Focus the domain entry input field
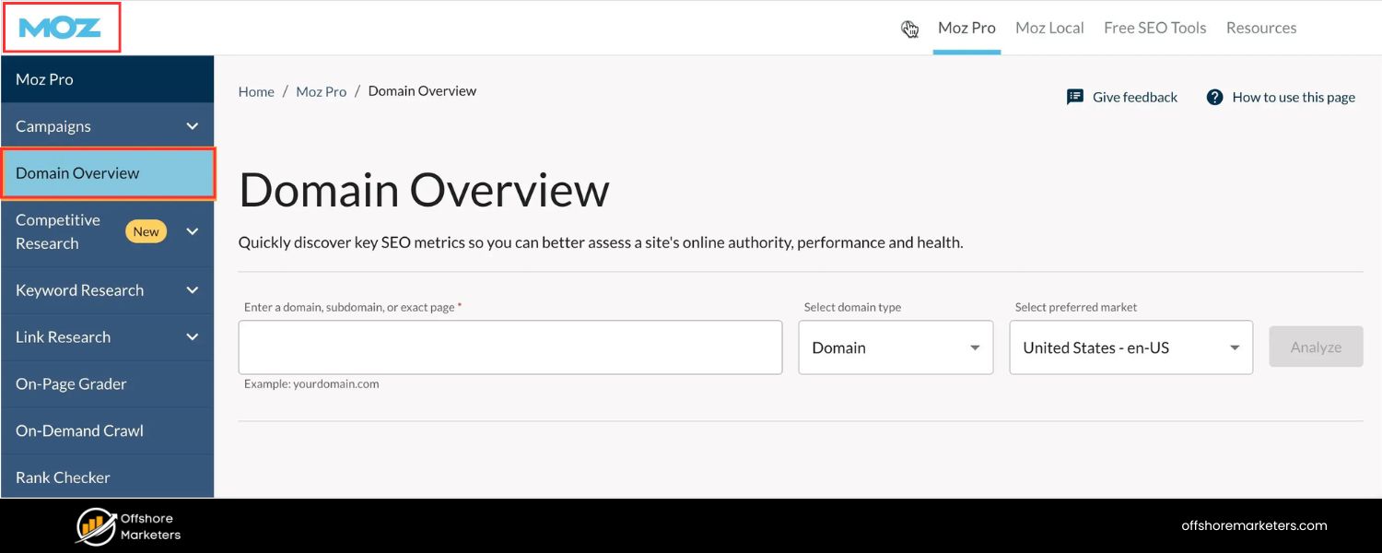The width and height of the screenshot is (1382, 553). coord(509,347)
